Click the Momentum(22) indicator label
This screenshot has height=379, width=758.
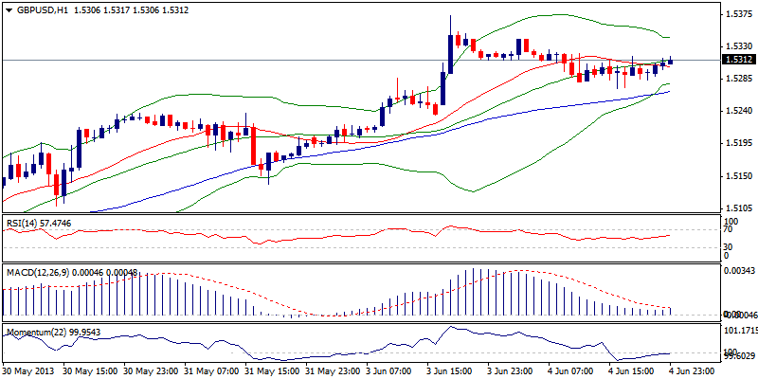click(x=31, y=333)
